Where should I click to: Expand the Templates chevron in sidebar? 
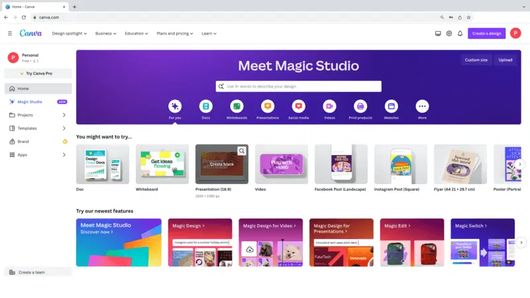pyautogui.click(x=64, y=128)
